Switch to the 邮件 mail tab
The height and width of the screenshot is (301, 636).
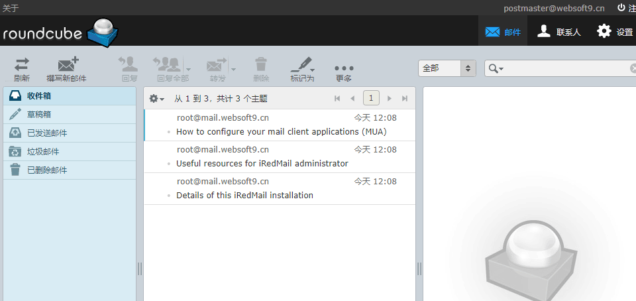tap(503, 32)
